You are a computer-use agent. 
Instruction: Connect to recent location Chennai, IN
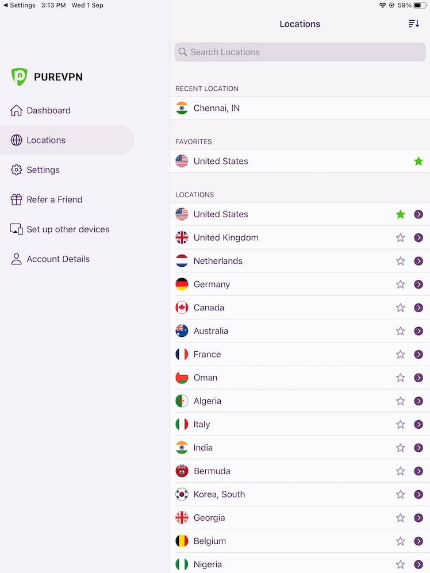217,108
